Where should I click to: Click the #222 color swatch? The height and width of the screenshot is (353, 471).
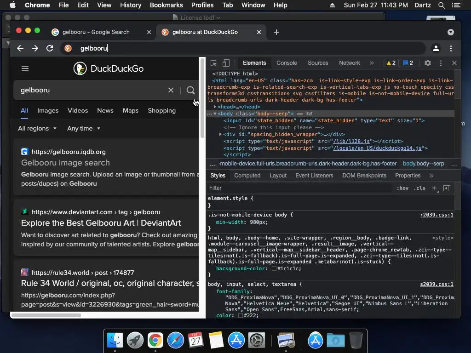[x=240, y=315]
